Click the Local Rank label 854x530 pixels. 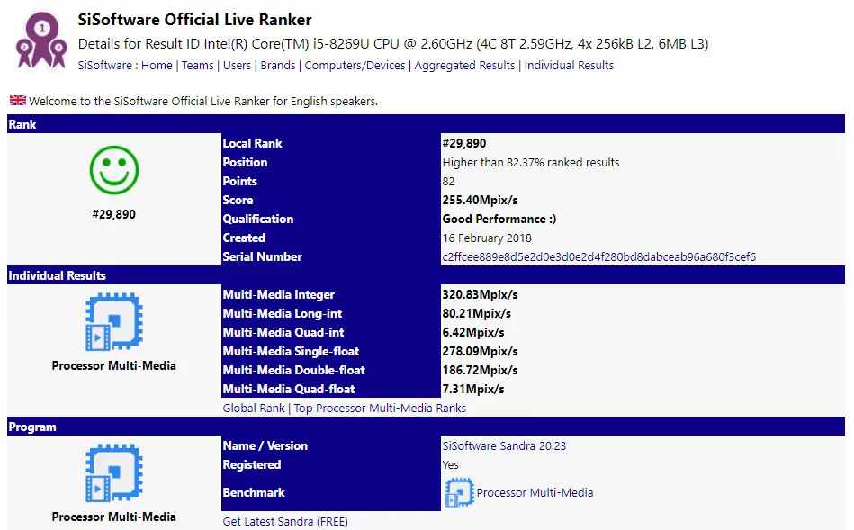pyautogui.click(x=252, y=143)
